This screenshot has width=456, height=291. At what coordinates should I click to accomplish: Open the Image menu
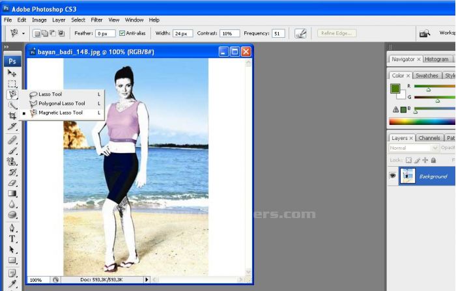[x=39, y=20]
